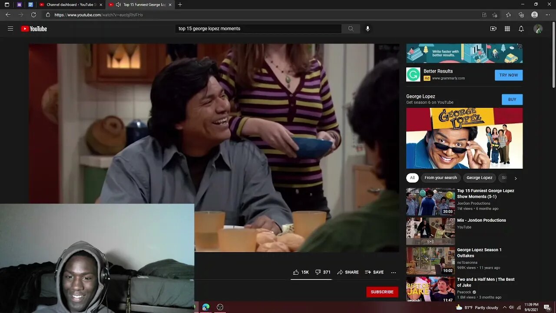Screen dimensions: 556x313
Task: Click TRY NOW for Grammarly ad
Action: click(x=509, y=75)
